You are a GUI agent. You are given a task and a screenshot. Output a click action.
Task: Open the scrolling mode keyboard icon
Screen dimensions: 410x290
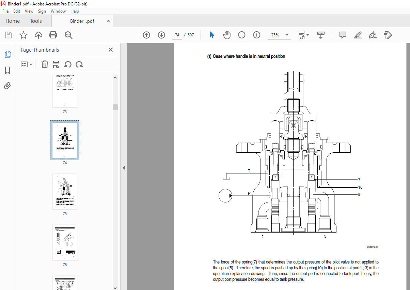321,35
